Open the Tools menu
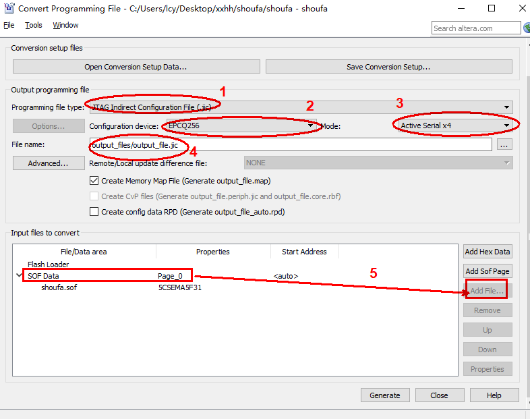530x419 pixels. pos(34,25)
